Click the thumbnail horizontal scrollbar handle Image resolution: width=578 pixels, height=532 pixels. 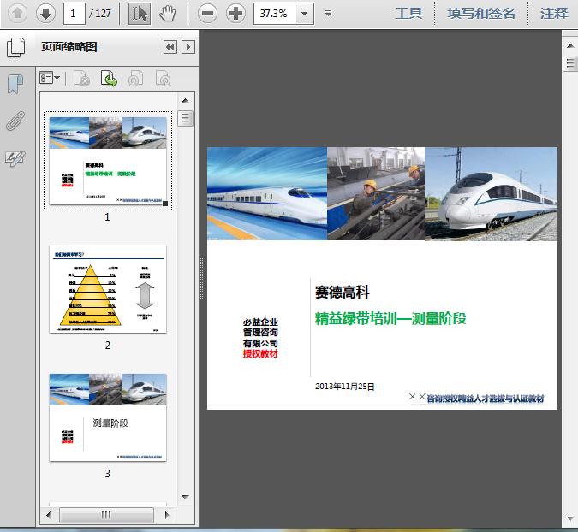tap(106, 515)
